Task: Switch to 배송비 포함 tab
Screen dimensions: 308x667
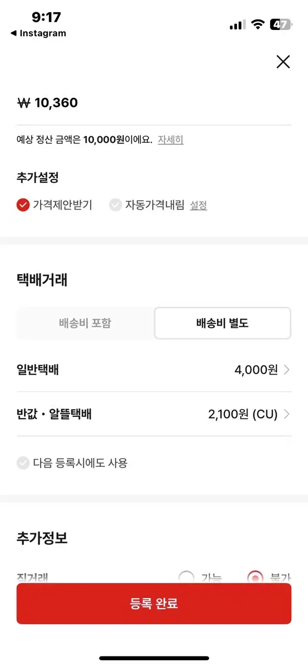Action: [85, 323]
